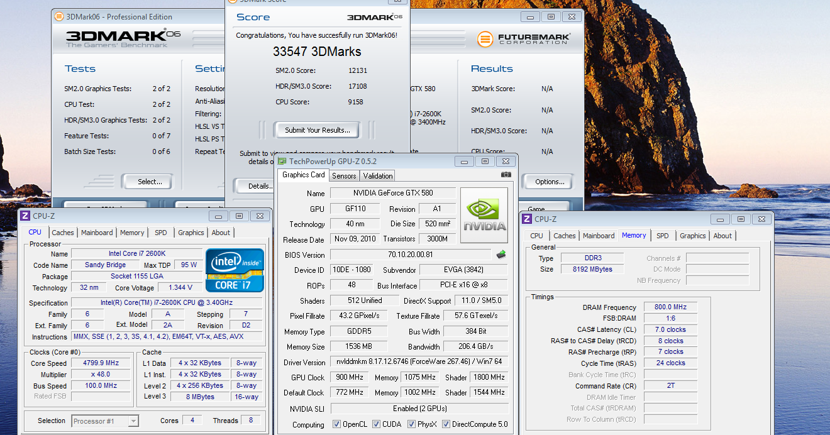The height and width of the screenshot is (435, 830).
Task: Open About tab in right CPU-Z window
Action: (722, 236)
